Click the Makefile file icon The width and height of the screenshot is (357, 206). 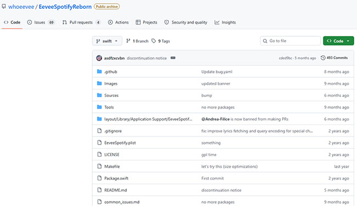tap(99, 166)
